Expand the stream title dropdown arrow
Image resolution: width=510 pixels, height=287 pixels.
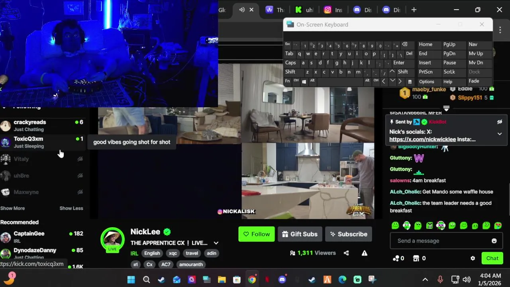(x=216, y=243)
